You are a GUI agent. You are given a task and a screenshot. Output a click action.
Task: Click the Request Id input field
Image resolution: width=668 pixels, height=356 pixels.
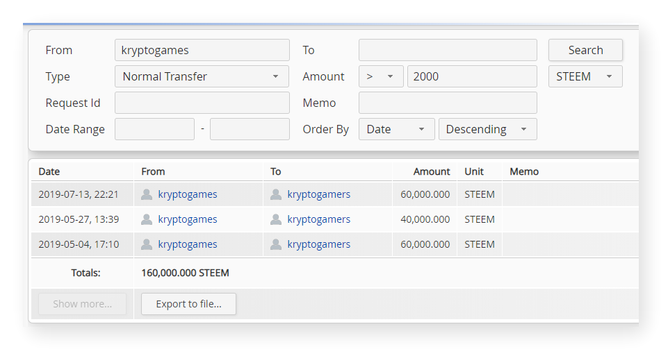coord(202,103)
